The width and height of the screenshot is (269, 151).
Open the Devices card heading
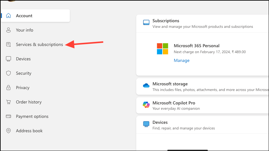(160, 123)
